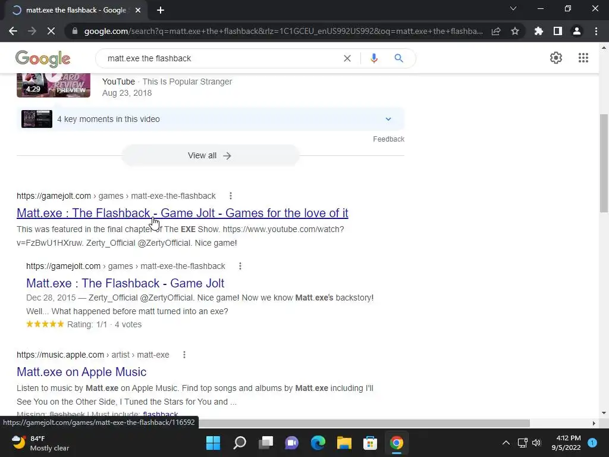Open options for first gamejolt.com result

click(231, 196)
